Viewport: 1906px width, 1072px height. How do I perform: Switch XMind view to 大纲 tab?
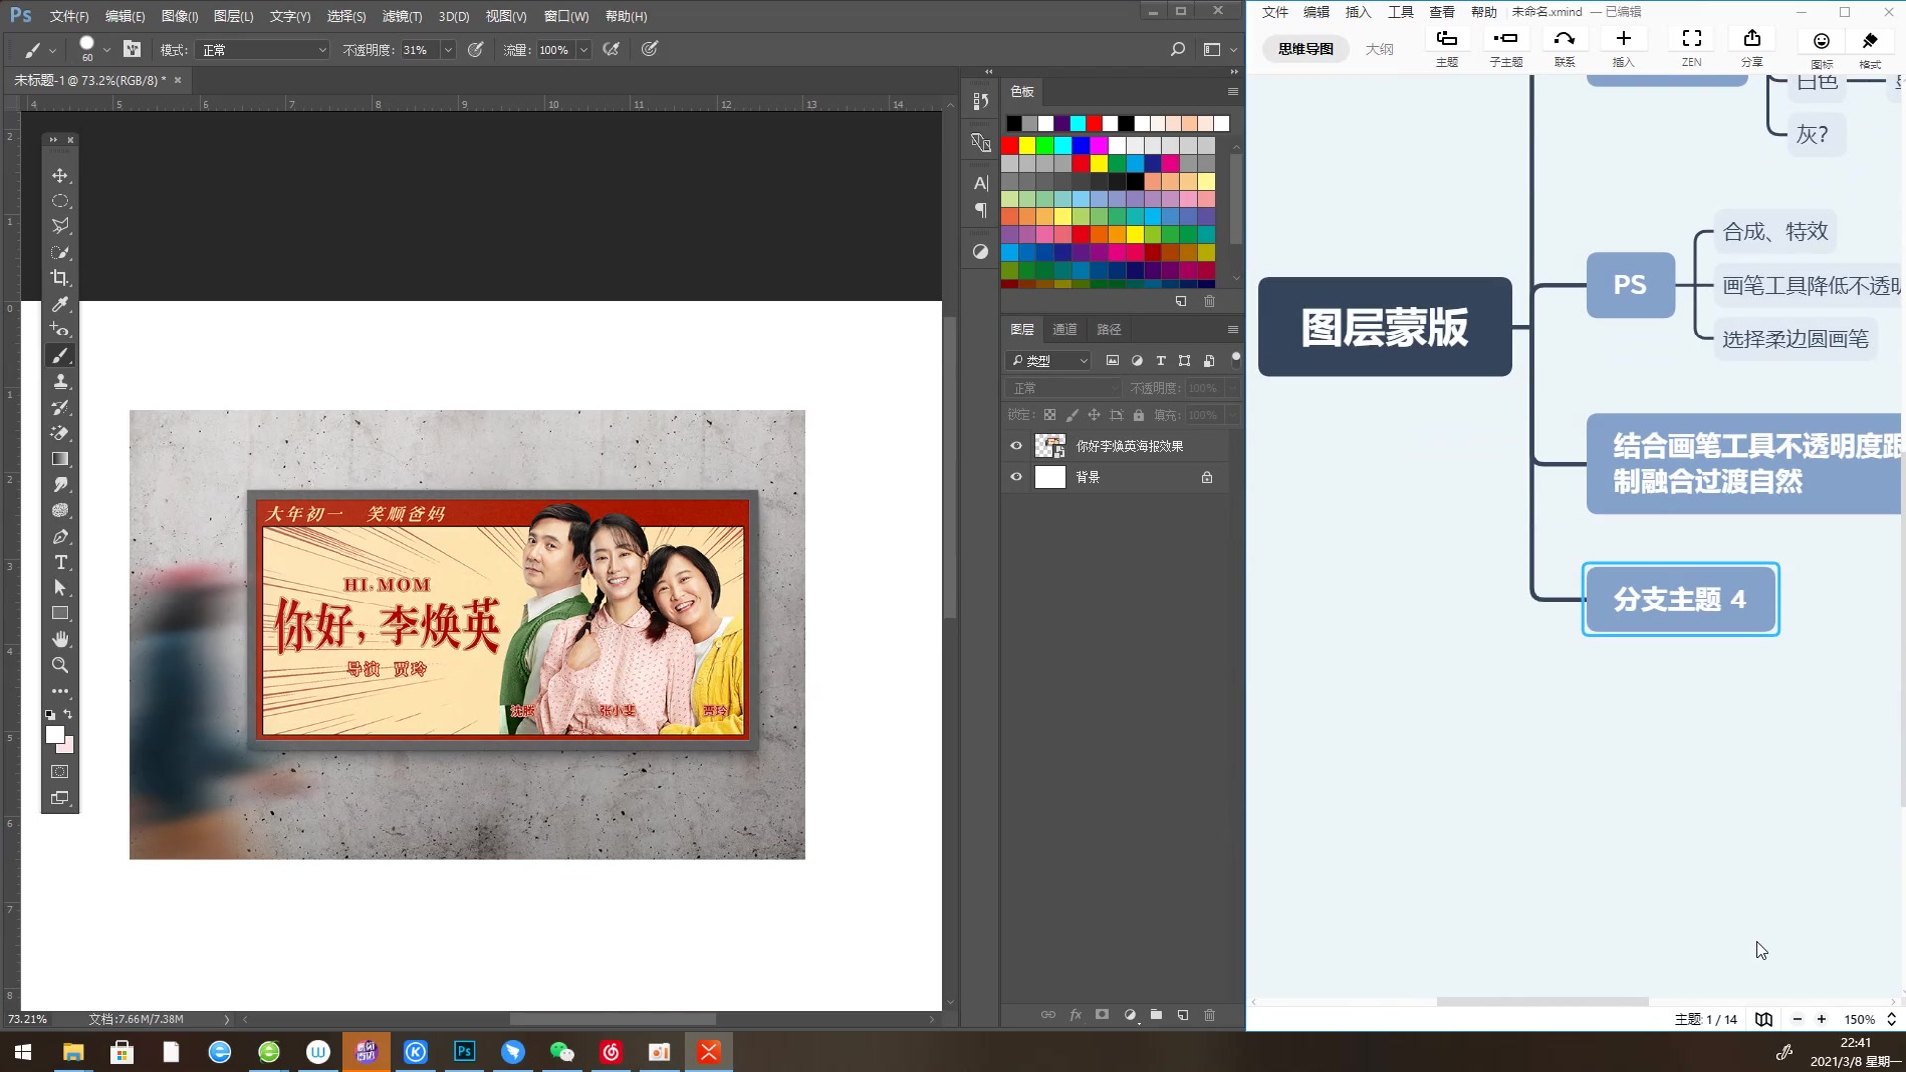pos(1379,49)
